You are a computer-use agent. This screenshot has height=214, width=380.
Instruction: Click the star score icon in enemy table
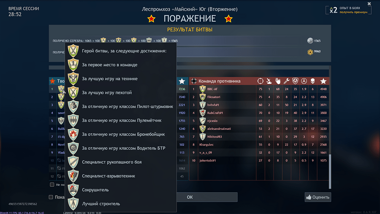tap(323, 81)
